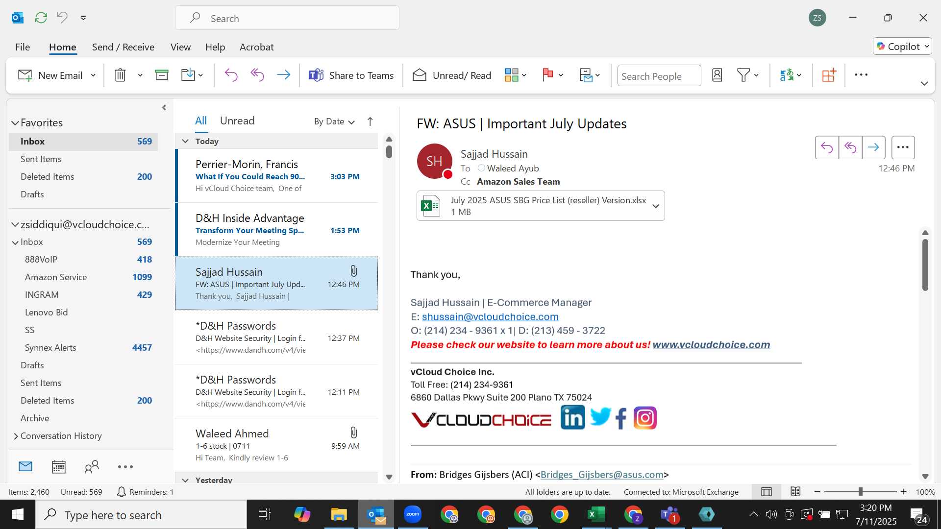Image resolution: width=941 pixels, height=529 pixels.
Task: Open the Waleed Ahmed 1-6 stock email
Action: tap(276, 445)
